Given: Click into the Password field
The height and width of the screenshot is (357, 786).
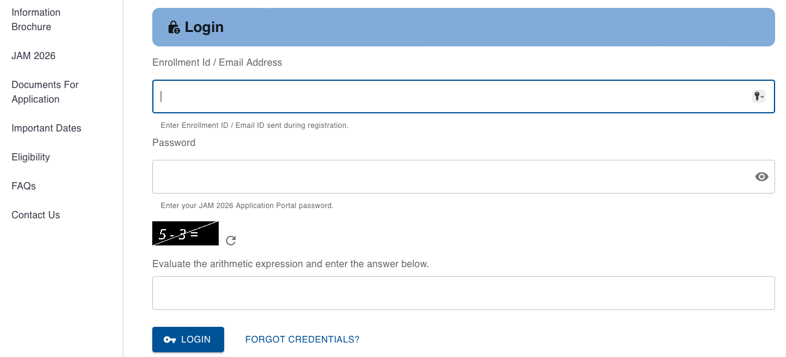Looking at the screenshot, I should (x=447, y=177).
